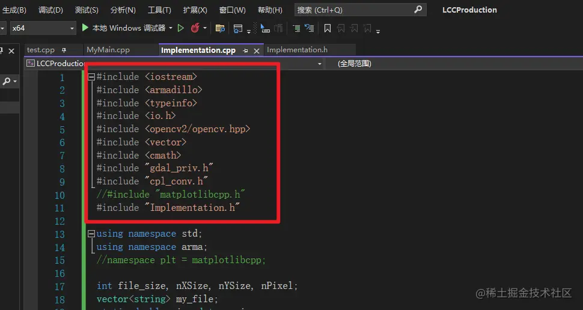The width and height of the screenshot is (583, 310).
Task: Focus the 搜索 (Ctrl+Q) search box
Action: [x=360, y=10]
